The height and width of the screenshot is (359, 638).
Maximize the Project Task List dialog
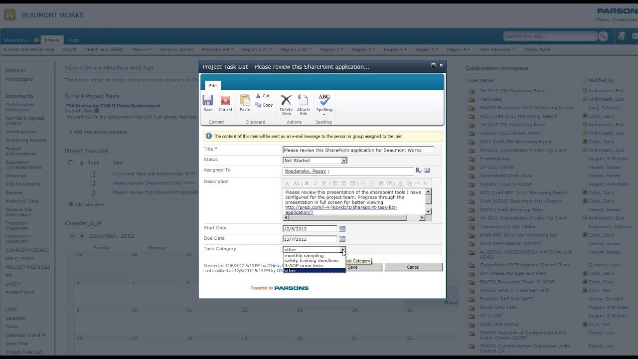[433, 65]
